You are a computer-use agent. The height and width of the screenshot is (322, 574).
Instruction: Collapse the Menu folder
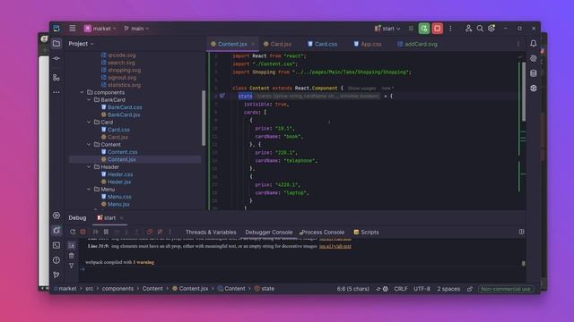pyautogui.click(x=89, y=189)
